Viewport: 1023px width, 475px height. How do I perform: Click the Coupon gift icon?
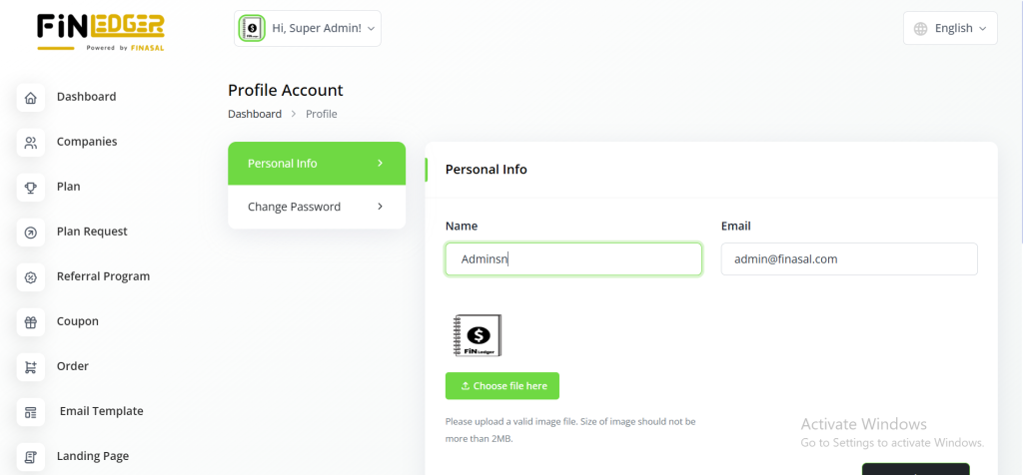(31, 322)
